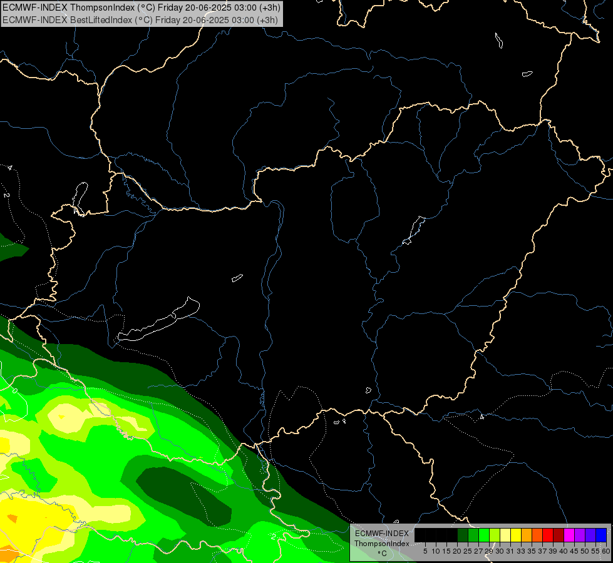Click the ThompsonIndex label in the legend
613x563 pixels.
pyautogui.click(x=381, y=544)
